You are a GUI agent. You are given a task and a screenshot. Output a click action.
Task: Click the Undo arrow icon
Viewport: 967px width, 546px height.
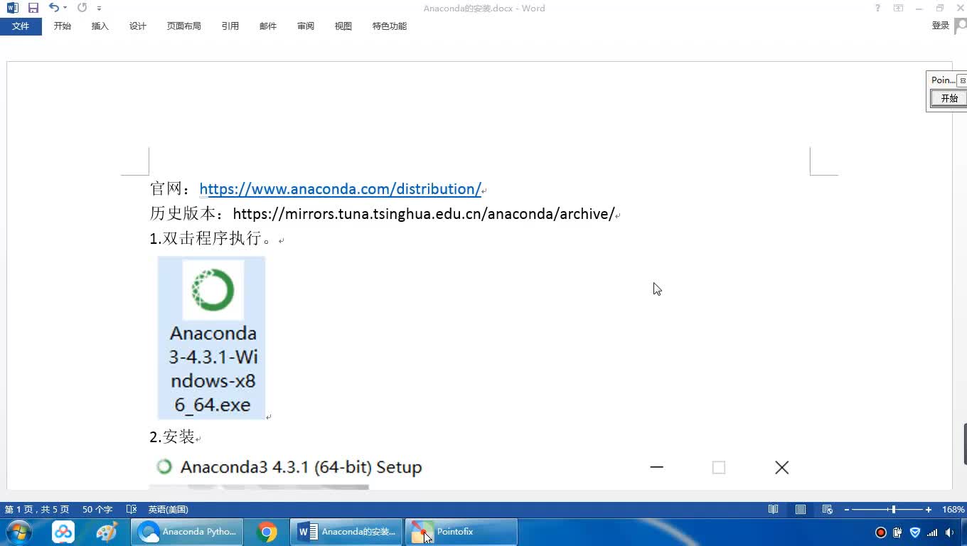tap(53, 8)
